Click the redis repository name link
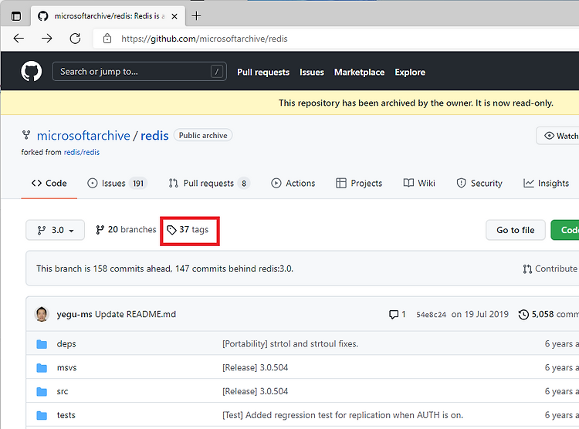This screenshot has width=579, height=429. [x=154, y=136]
